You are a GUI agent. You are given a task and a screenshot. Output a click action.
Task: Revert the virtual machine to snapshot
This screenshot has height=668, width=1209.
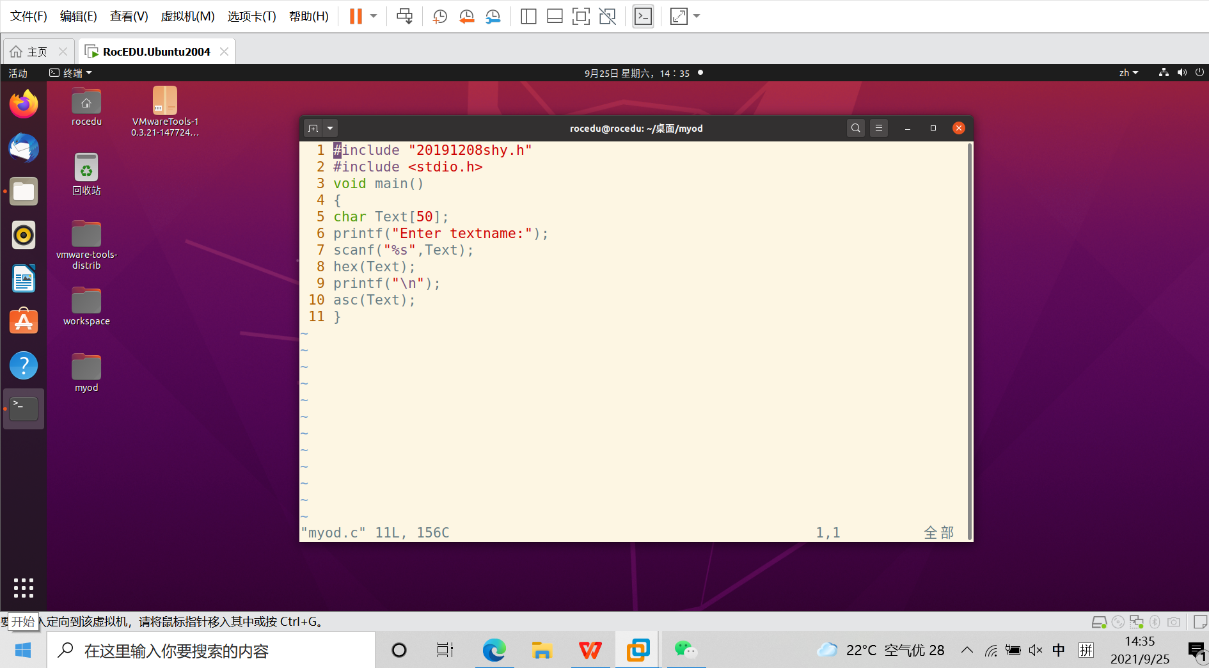pyautogui.click(x=467, y=16)
